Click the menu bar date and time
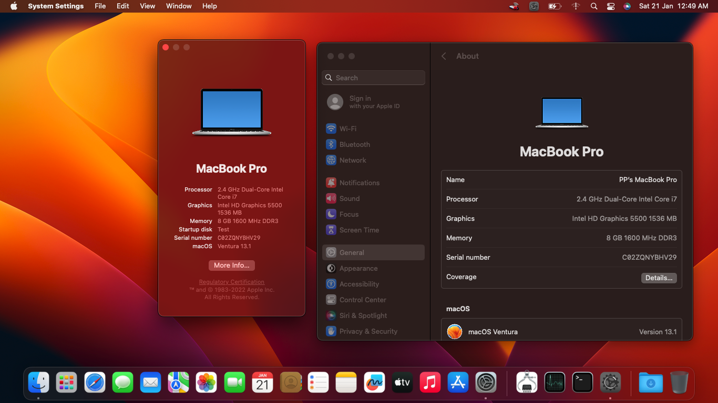The height and width of the screenshot is (403, 718). coord(673,6)
